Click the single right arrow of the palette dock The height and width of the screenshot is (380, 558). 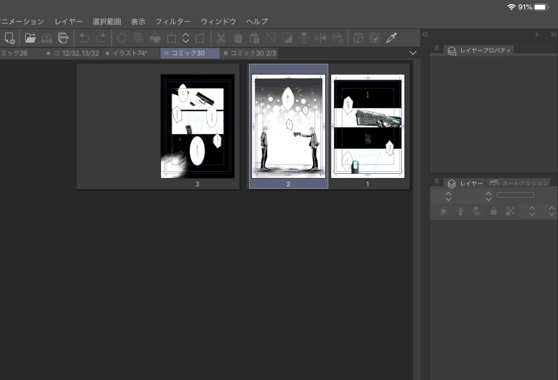coord(537,34)
